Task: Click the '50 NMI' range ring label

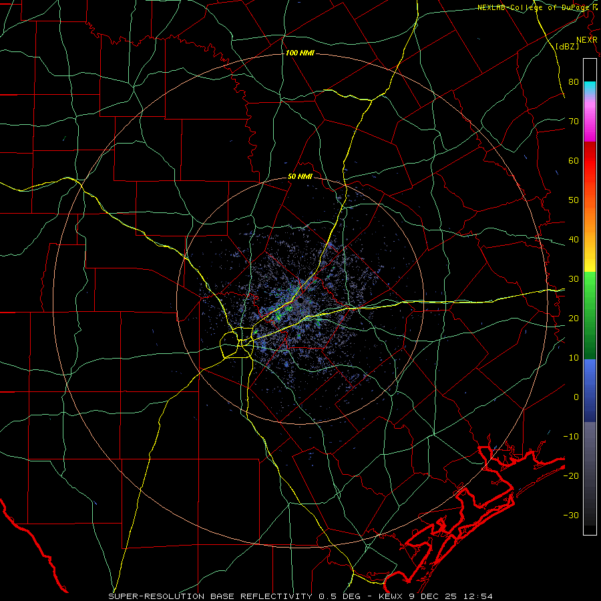Action: pos(300,177)
